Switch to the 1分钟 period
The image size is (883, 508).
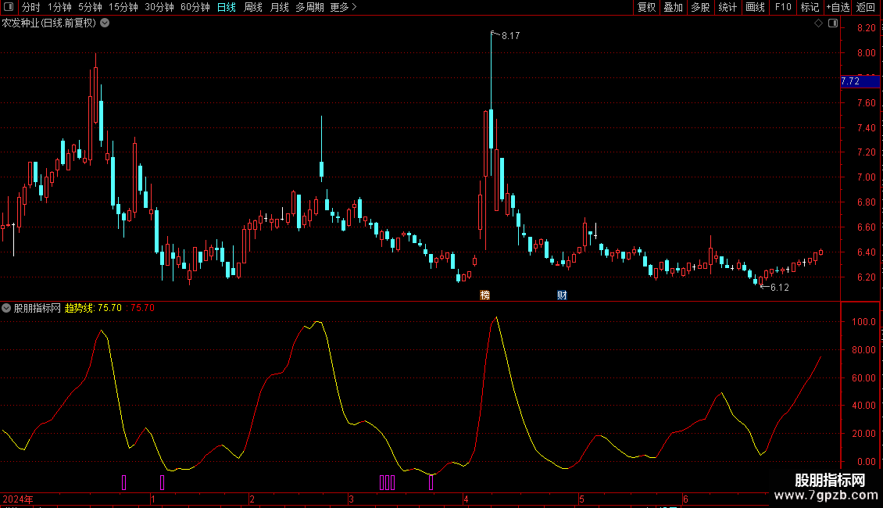59,7
